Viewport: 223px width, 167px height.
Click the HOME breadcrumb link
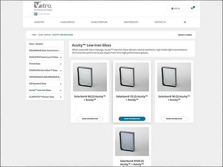point(34,35)
